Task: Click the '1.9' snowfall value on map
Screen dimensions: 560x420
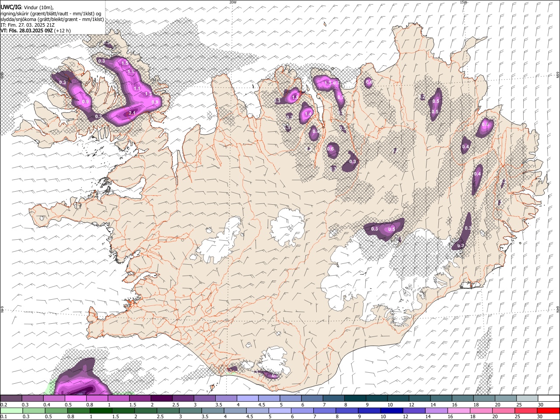Action: tap(295, 97)
